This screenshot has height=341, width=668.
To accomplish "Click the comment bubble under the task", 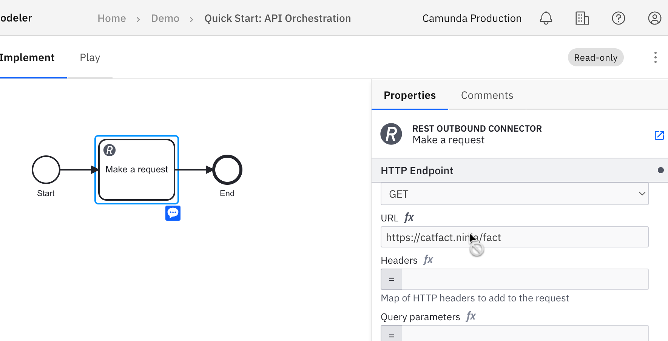I will [x=173, y=213].
